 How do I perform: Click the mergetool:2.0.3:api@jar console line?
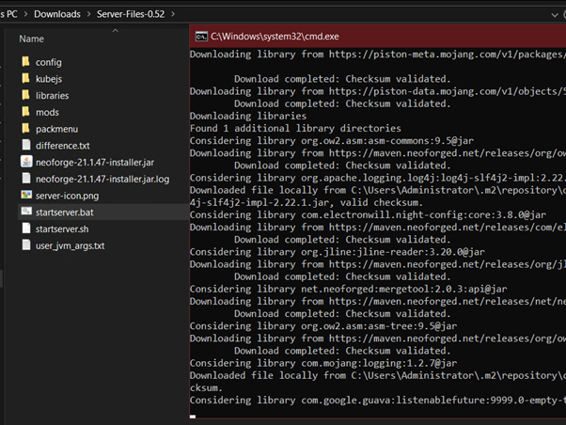tap(348, 289)
